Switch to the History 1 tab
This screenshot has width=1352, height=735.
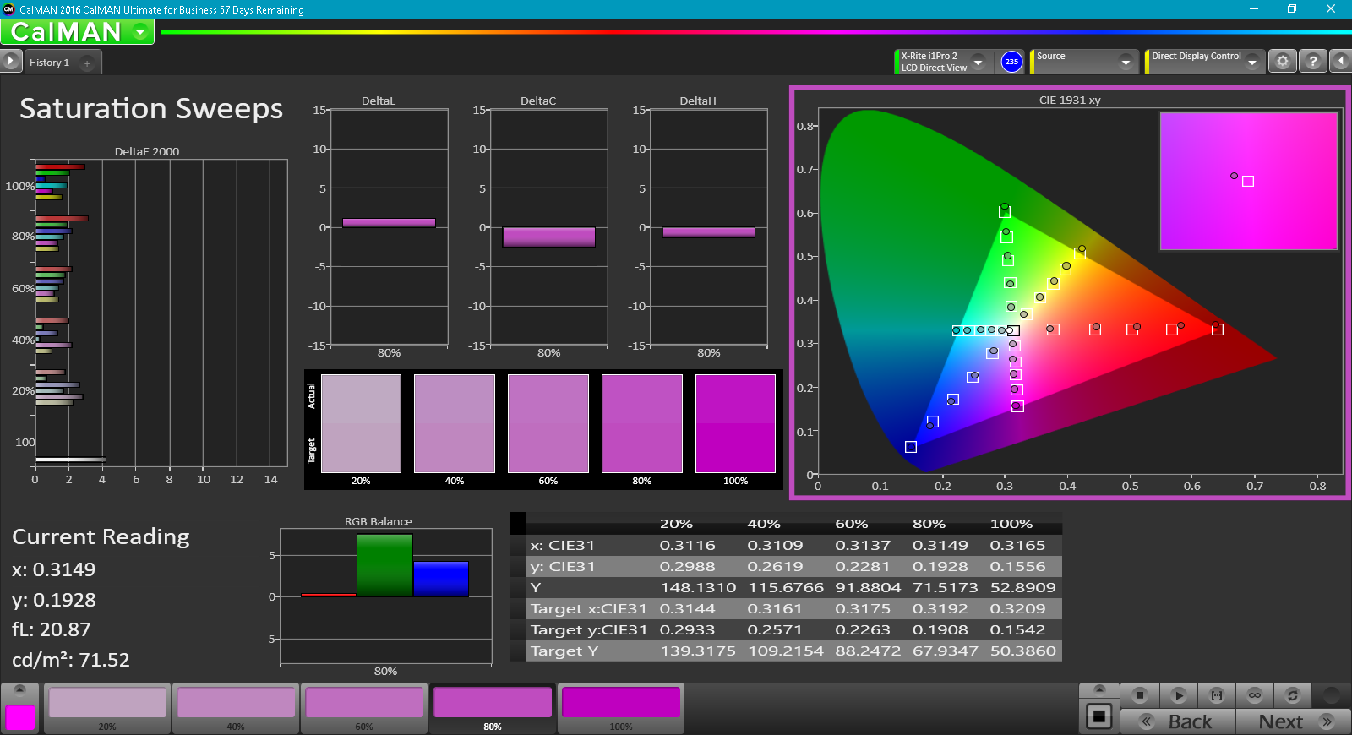pyautogui.click(x=49, y=63)
